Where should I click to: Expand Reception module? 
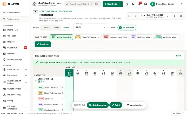tap(15, 75)
